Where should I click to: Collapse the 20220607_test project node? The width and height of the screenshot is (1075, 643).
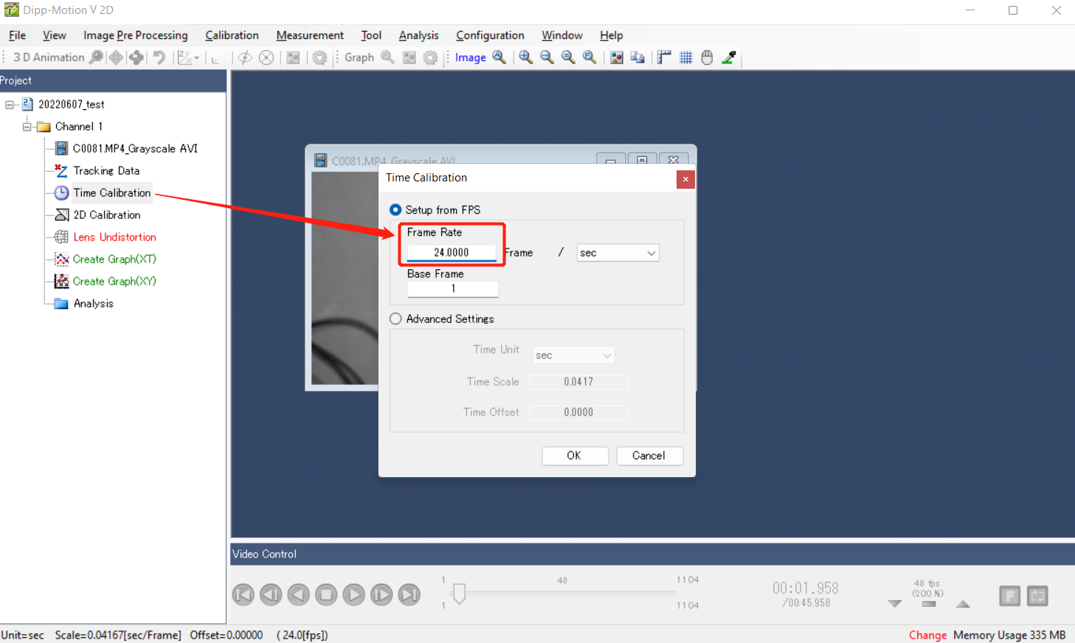[x=10, y=105]
